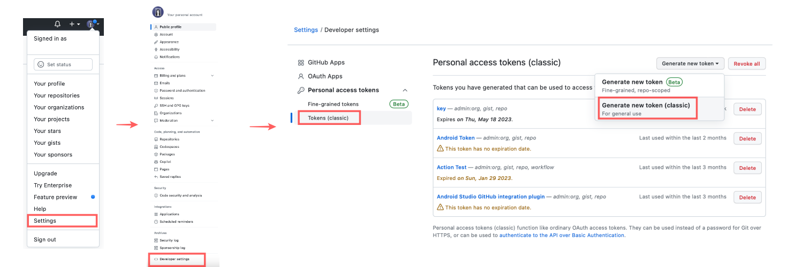Image resolution: width=803 pixels, height=267 pixels.
Task: Click the notifications bell icon
Action: point(57,25)
